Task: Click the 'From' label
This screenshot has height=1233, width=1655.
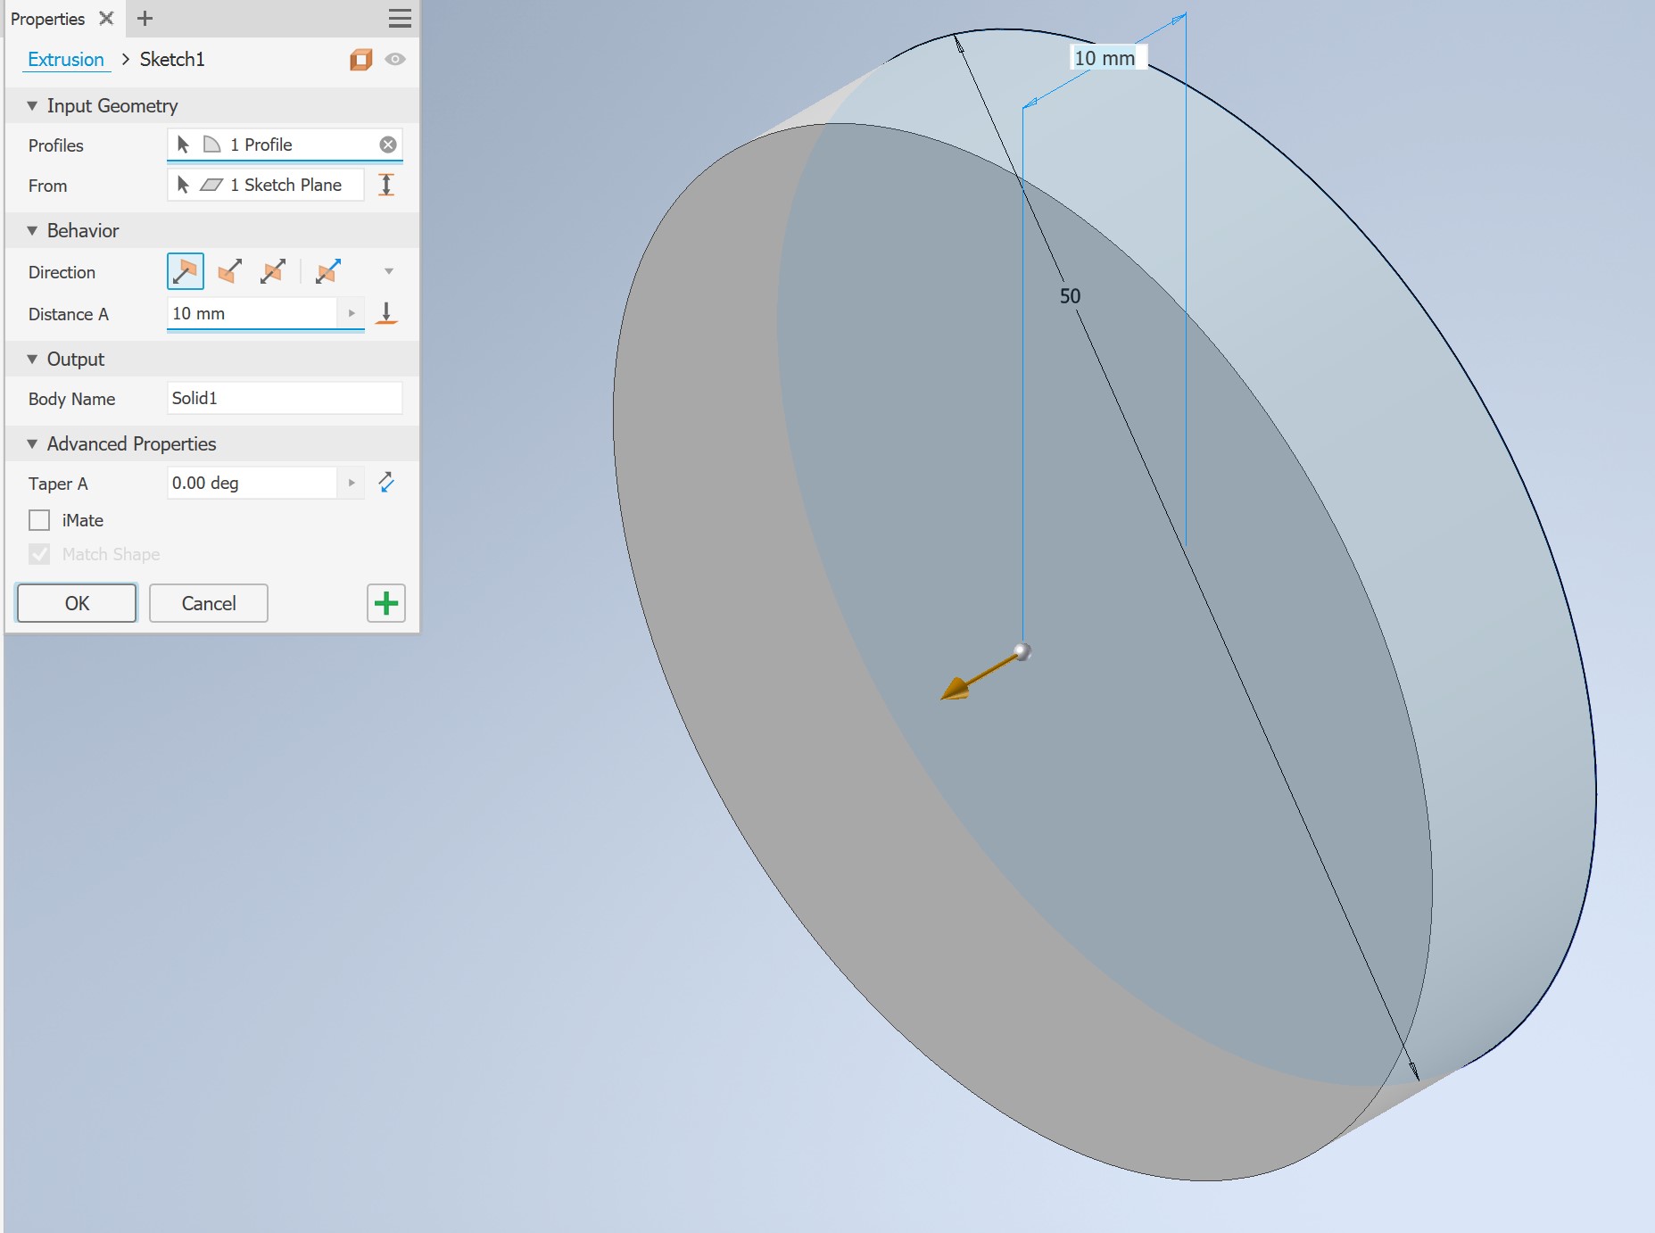Action: [x=48, y=186]
